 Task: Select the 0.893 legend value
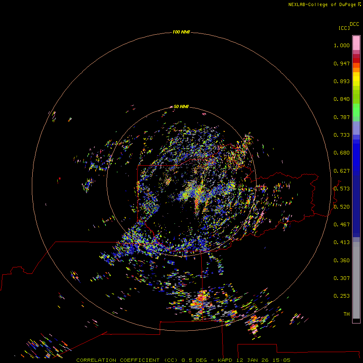point(342,81)
